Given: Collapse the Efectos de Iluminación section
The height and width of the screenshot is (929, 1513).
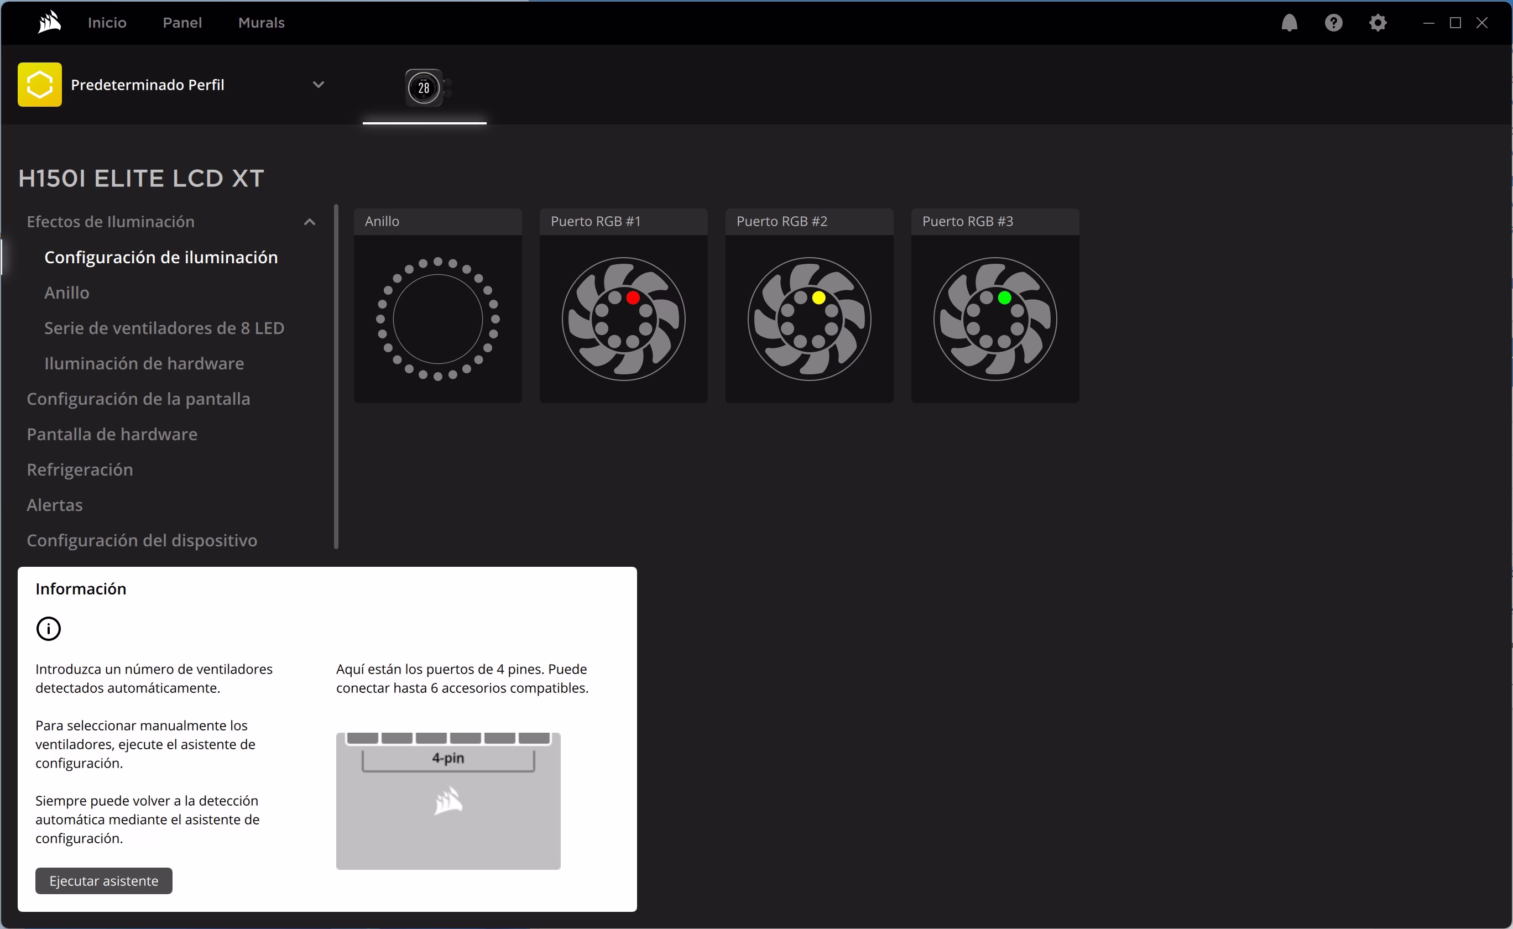Looking at the screenshot, I should coord(310,222).
